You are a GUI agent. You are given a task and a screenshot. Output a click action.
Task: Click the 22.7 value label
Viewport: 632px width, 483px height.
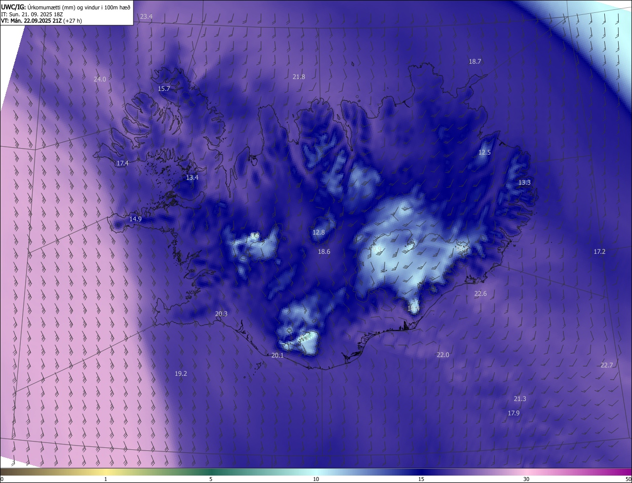click(607, 365)
